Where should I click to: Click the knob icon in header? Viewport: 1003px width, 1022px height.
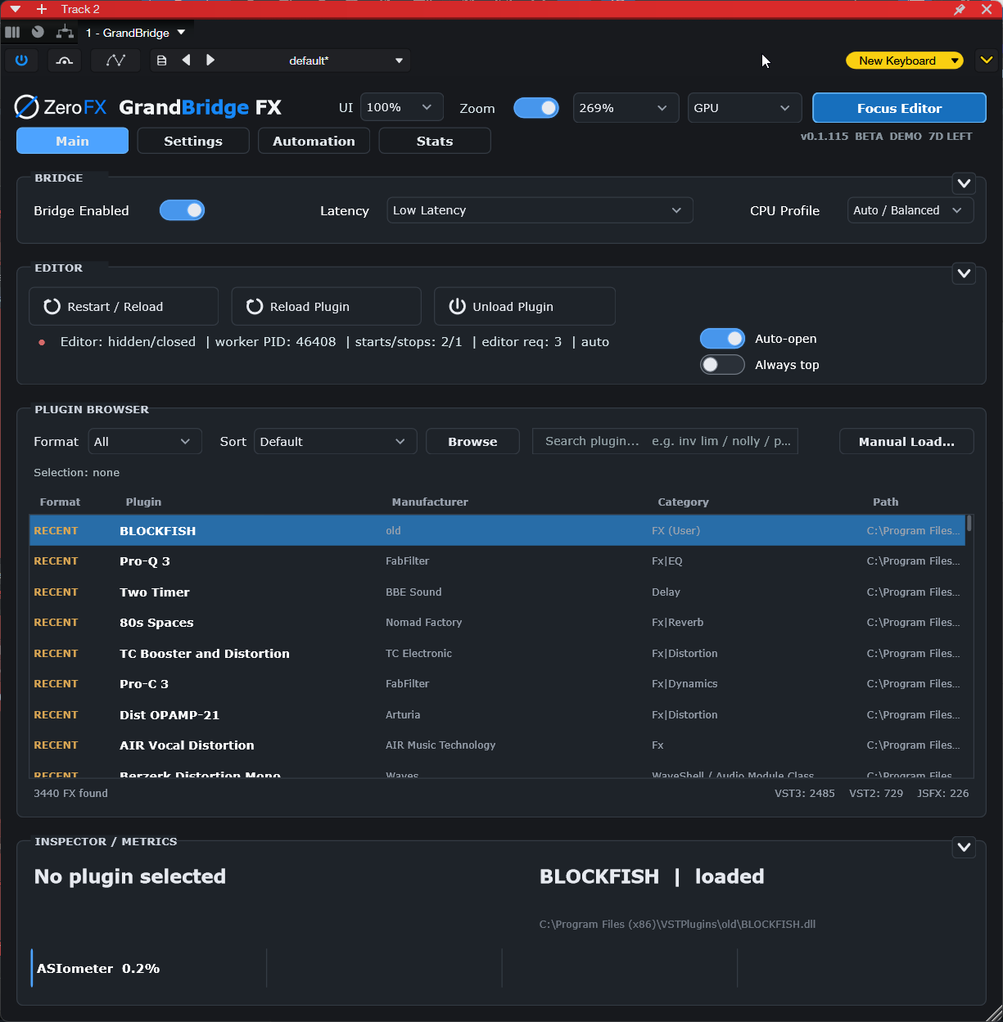coord(38,32)
